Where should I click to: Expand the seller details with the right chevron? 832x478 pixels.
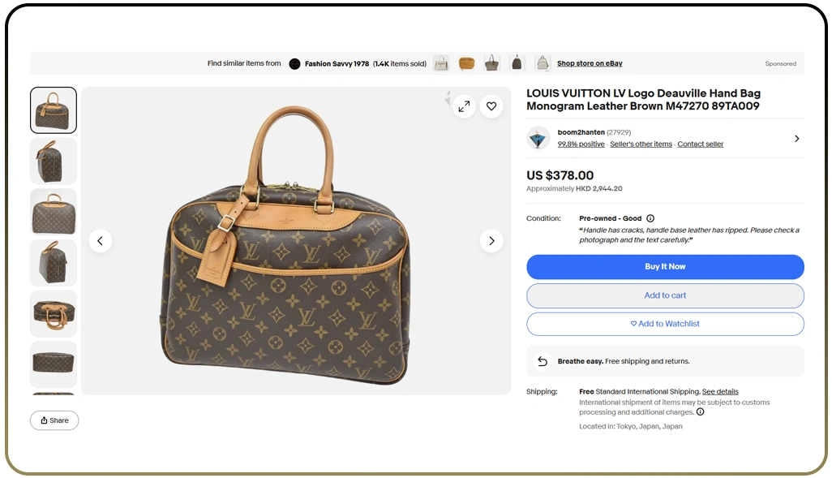[796, 139]
